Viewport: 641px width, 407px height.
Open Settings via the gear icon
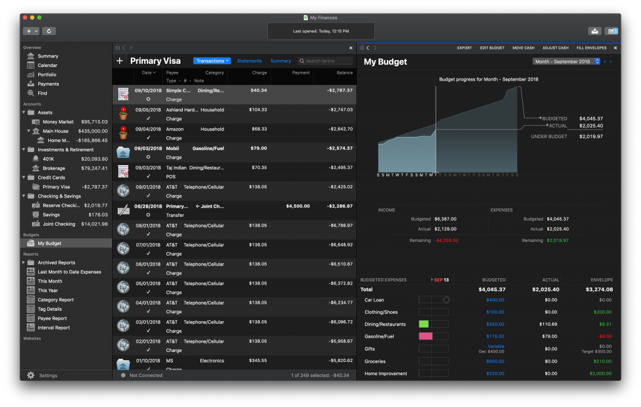(x=31, y=375)
